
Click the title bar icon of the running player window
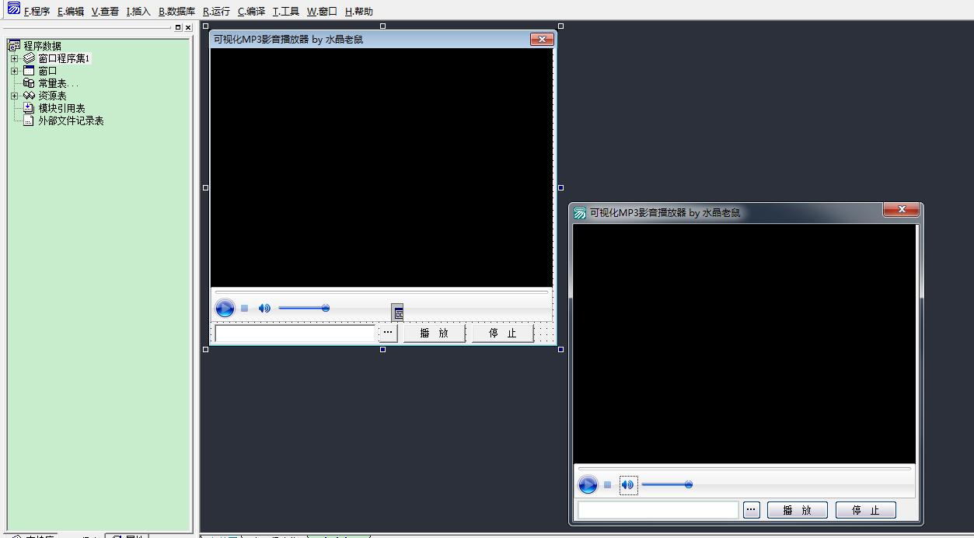coord(580,213)
